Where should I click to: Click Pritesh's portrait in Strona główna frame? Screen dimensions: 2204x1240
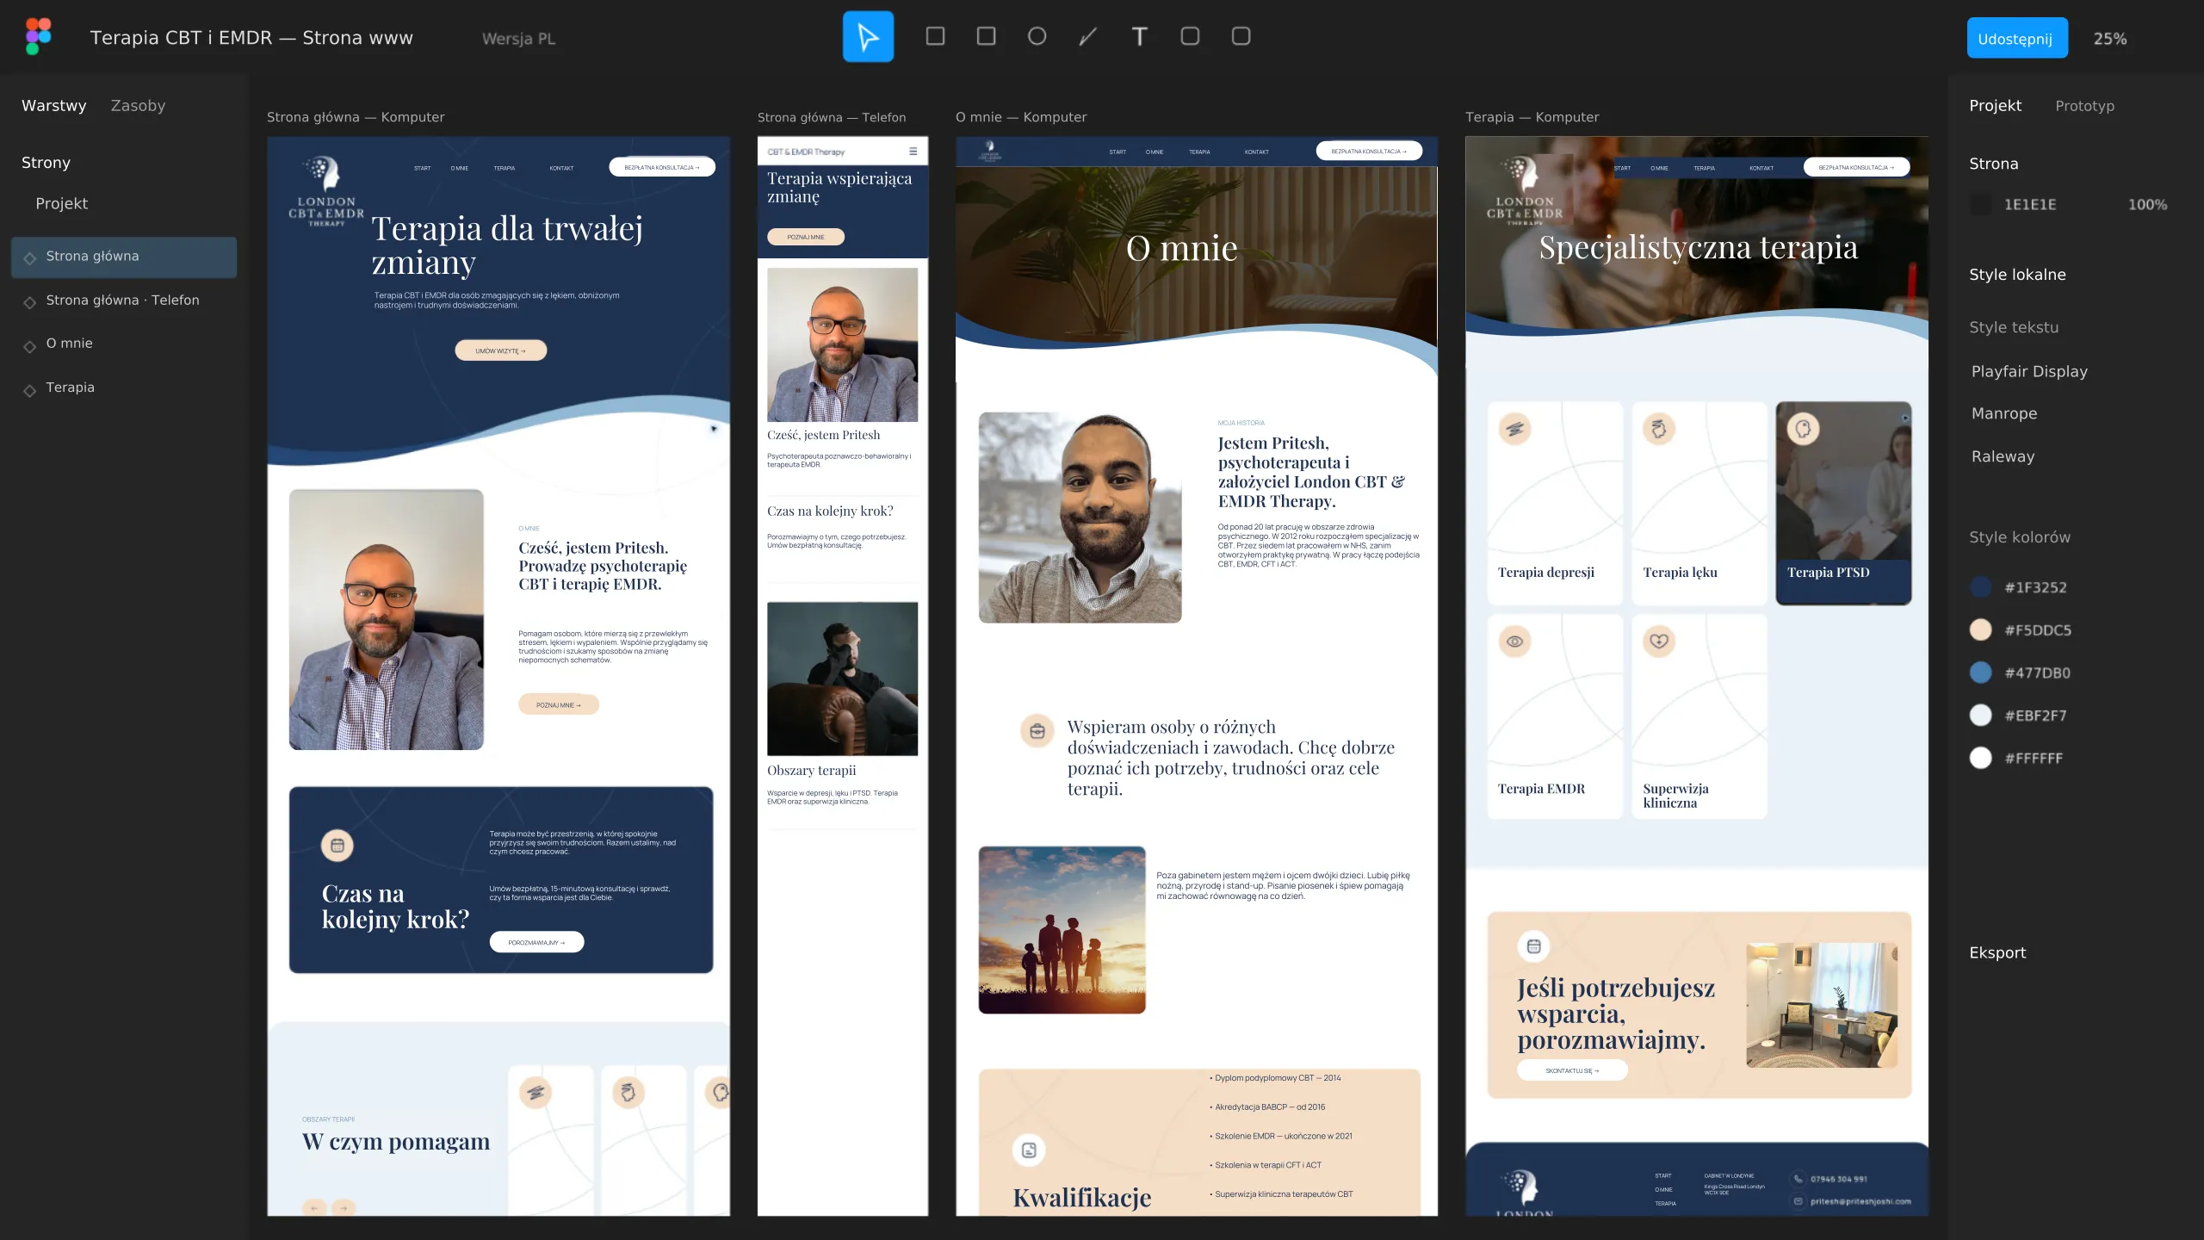click(x=386, y=619)
